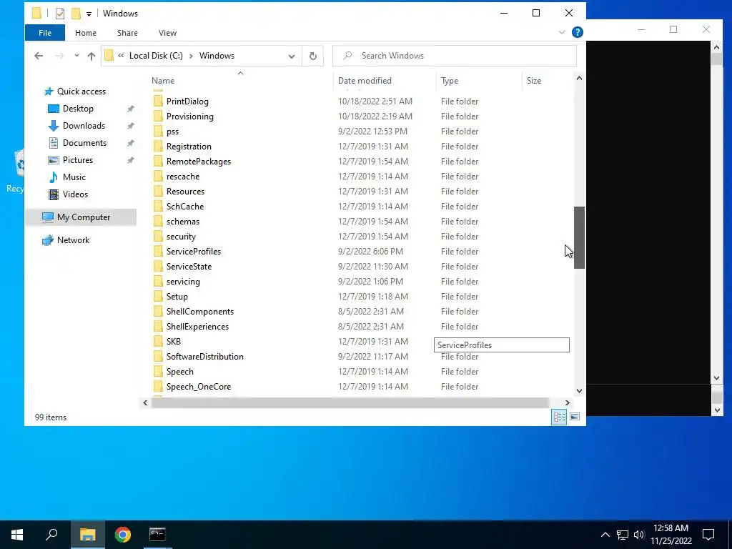Click the file list scroll down arrow

click(579, 391)
